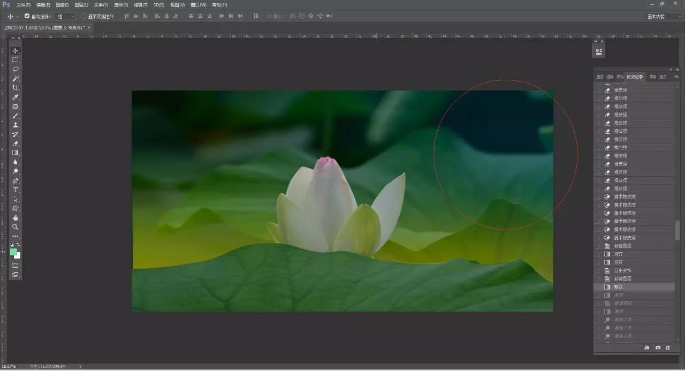Jump to the 自由变换 history state

tap(622, 270)
